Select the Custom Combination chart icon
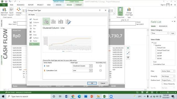The height and width of the screenshot is (99, 177). coord(68,21)
